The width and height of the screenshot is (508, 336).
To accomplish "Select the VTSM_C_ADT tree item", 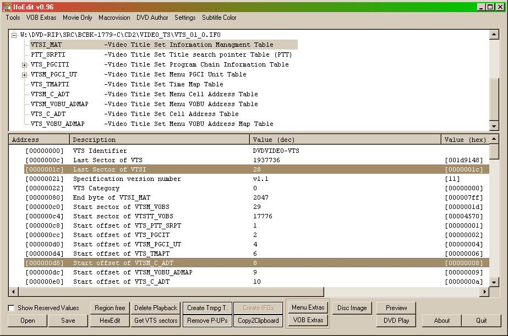I will pos(145,94).
